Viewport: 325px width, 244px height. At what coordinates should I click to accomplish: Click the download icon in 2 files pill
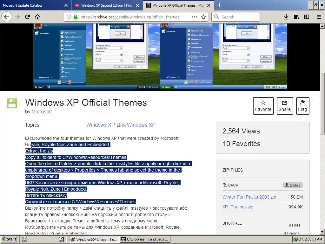tap(287, 185)
